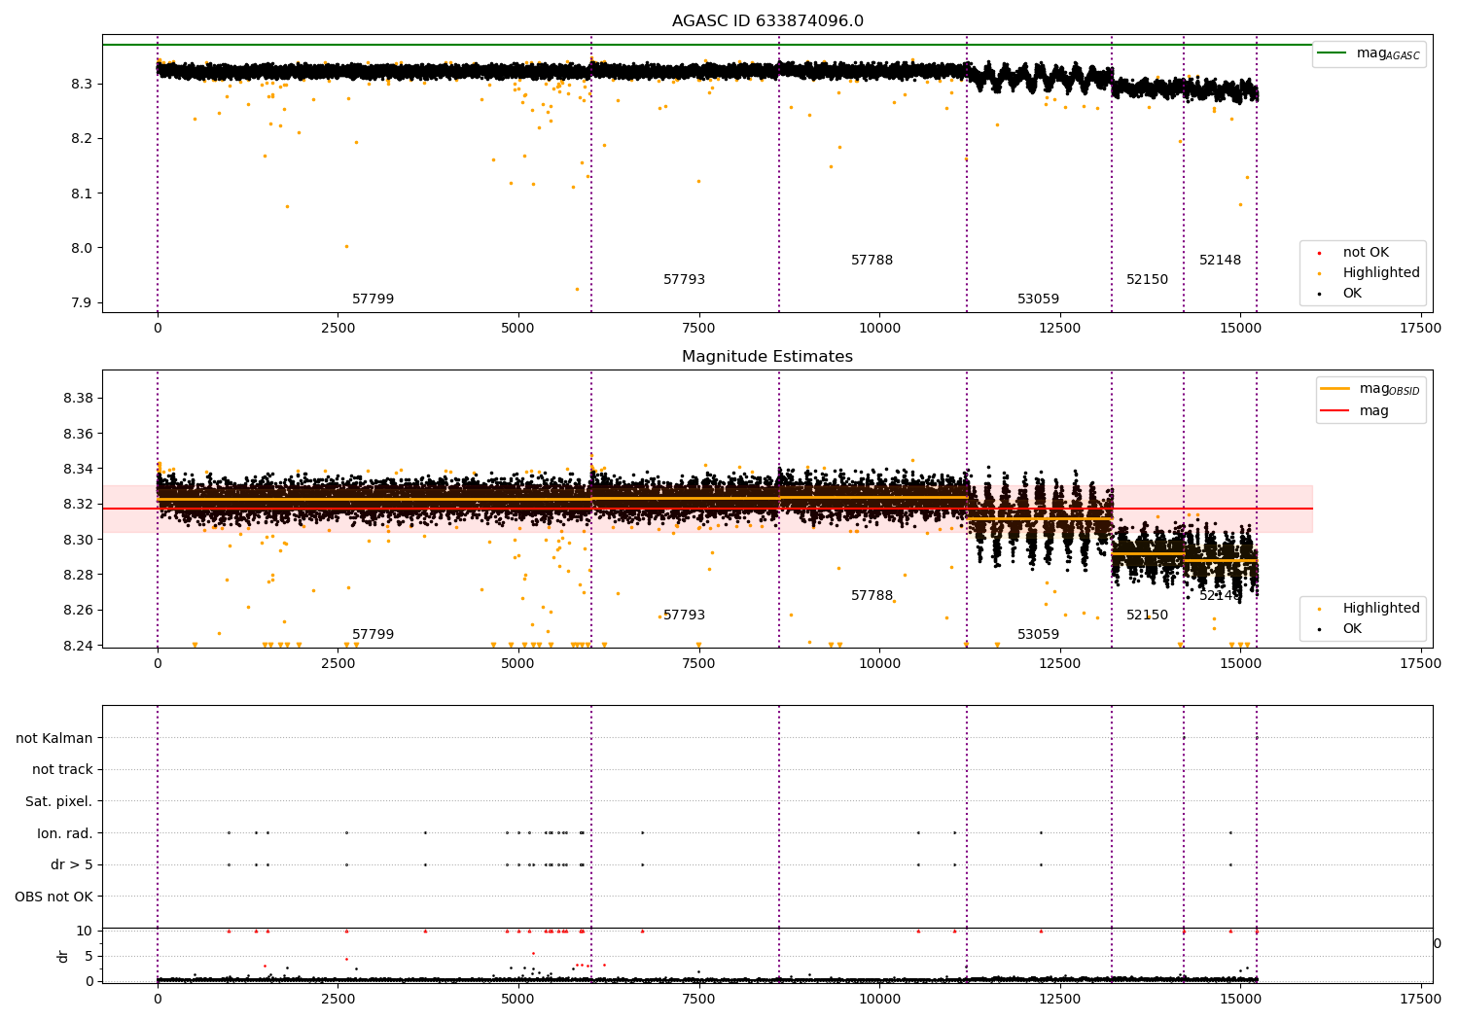Viewport: 1459px width, 1021px height.
Task: Click the 8.32 y-axis tick in middle plot
Action: click(78, 505)
